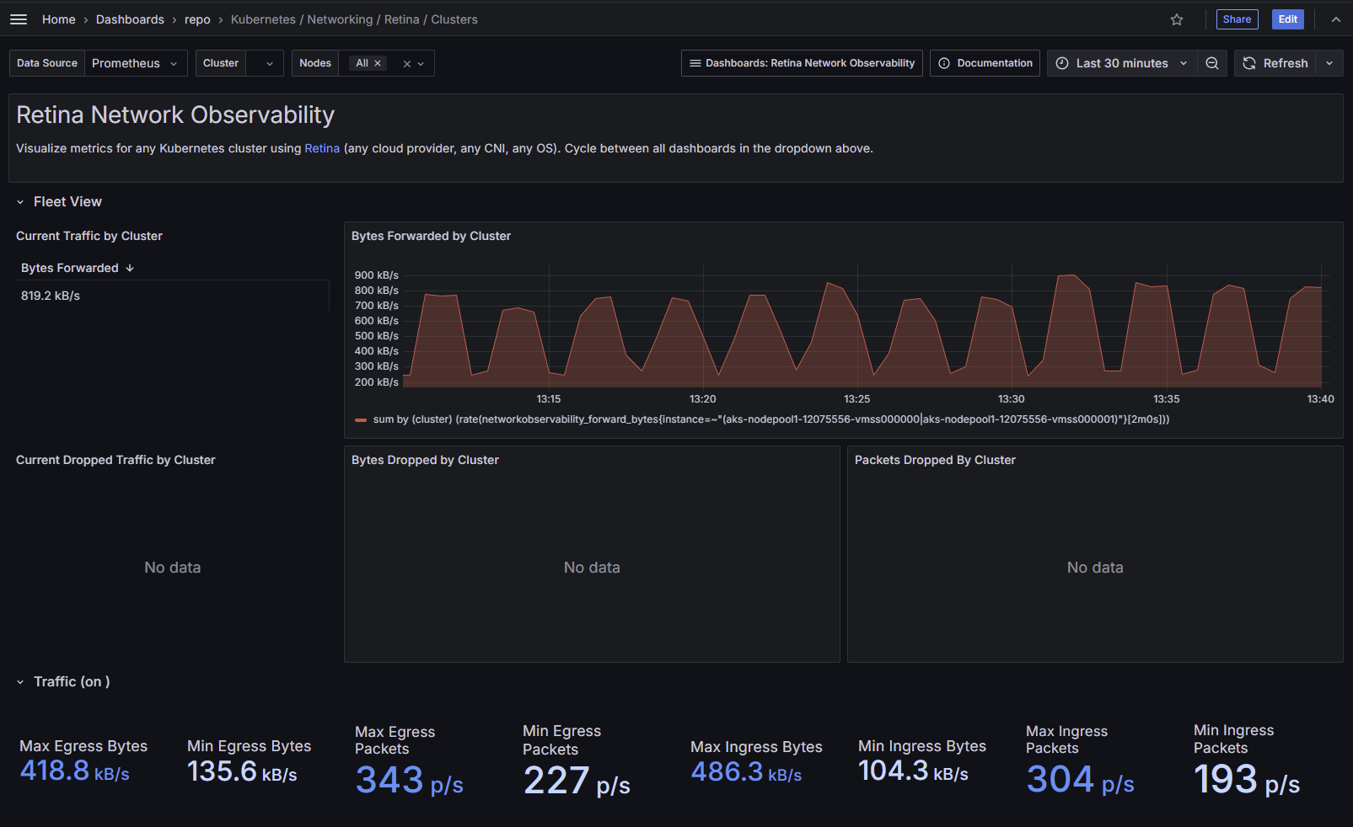Click the Share button
1353x827 pixels.
pyautogui.click(x=1237, y=19)
